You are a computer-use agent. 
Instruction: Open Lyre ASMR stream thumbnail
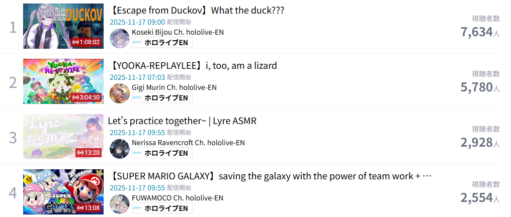tap(63, 137)
